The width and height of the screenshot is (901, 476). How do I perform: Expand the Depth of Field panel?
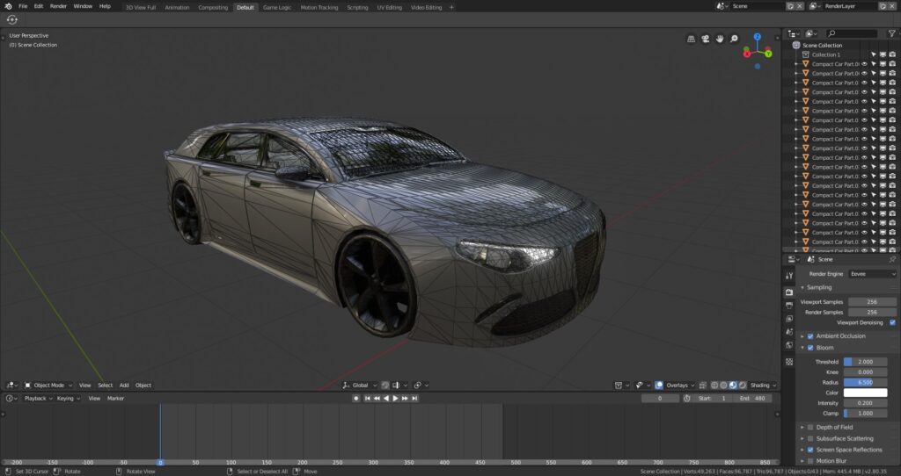[802, 427]
